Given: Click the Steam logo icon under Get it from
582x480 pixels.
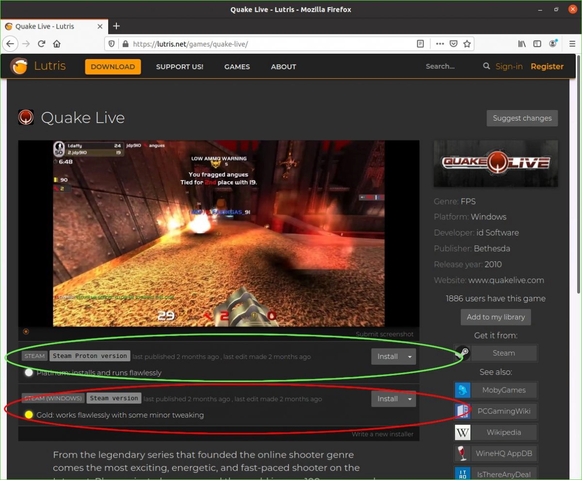Looking at the screenshot, I should [462, 353].
